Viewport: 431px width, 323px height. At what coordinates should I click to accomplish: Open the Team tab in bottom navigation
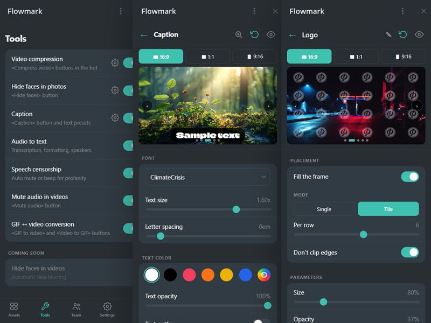tap(76, 310)
